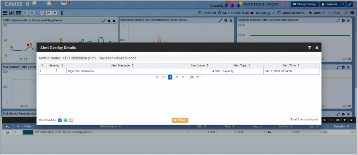Screen dimensions: 358x155
Task: Go to last page in toolbar pager
Action: pyautogui.click(x=55, y=13)
